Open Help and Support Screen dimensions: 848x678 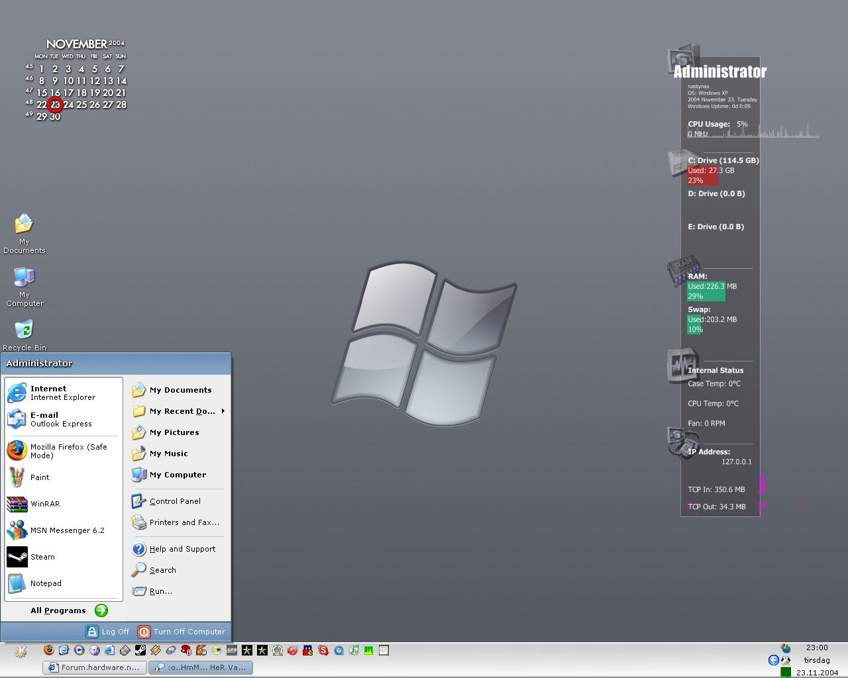point(178,549)
